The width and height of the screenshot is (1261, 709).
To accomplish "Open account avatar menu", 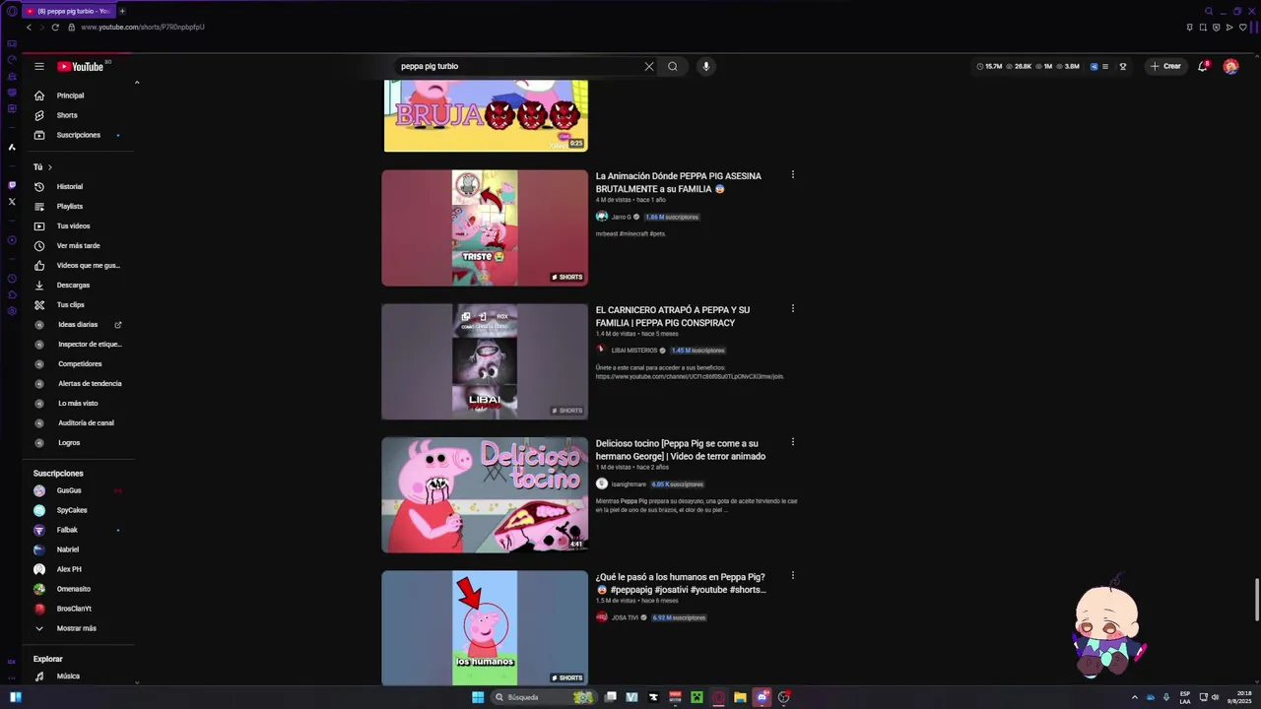I will (x=1230, y=66).
